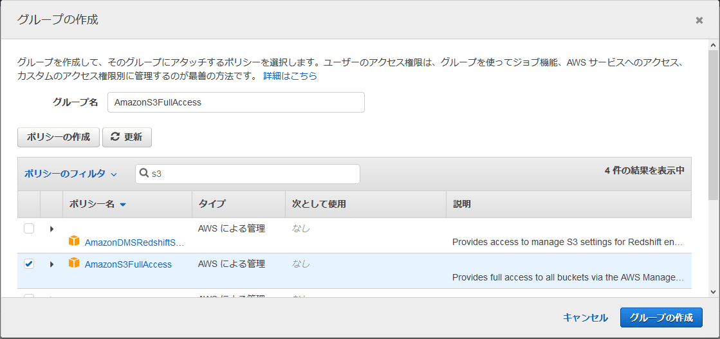
Task: Open the ポリシーのフィルタ dropdown
Action: pos(70,174)
